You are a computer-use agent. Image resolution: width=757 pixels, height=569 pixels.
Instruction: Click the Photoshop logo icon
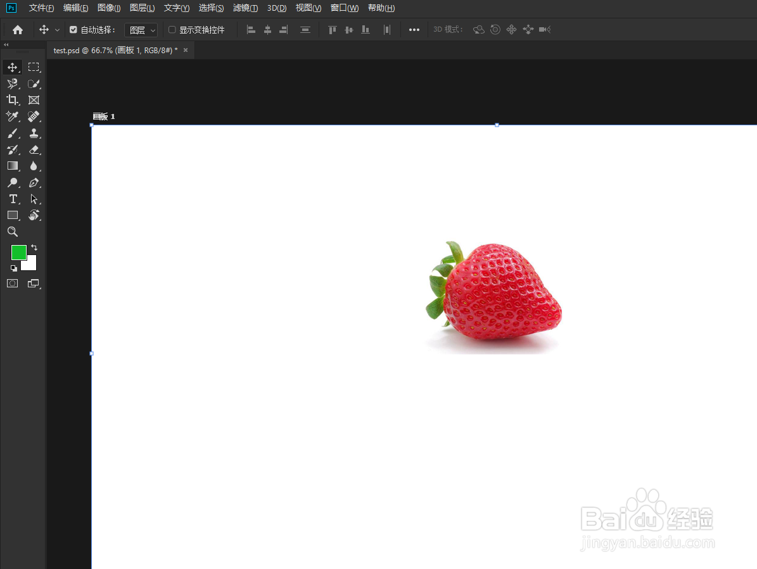coord(11,8)
